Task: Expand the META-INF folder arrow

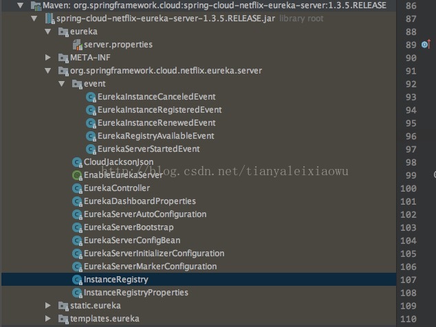Action: [48, 58]
